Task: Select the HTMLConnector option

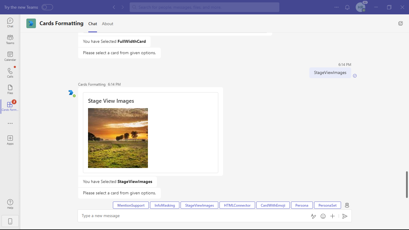Action: [237, 205]
